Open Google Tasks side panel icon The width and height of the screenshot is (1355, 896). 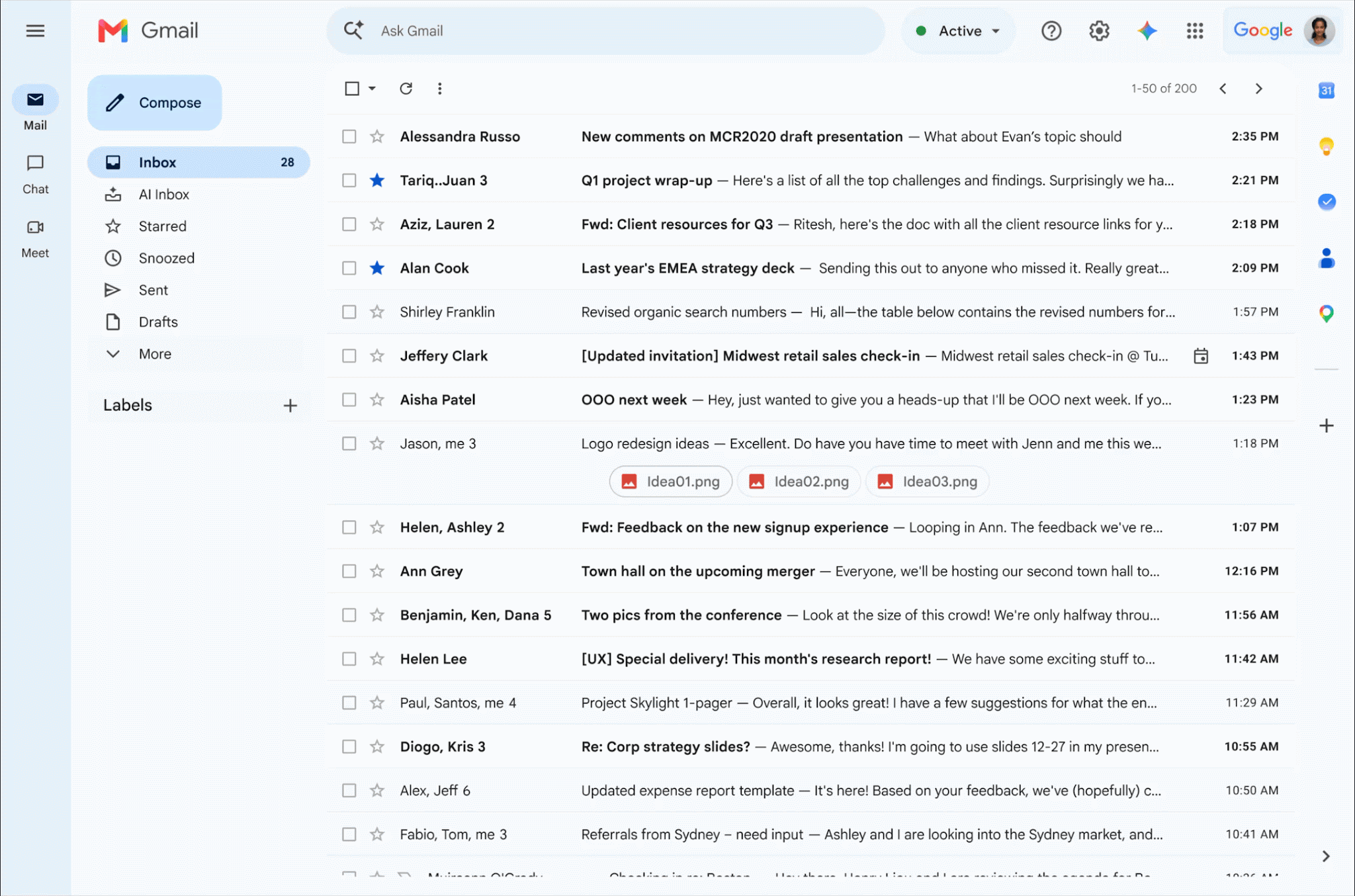click(x=1326, y=202)
